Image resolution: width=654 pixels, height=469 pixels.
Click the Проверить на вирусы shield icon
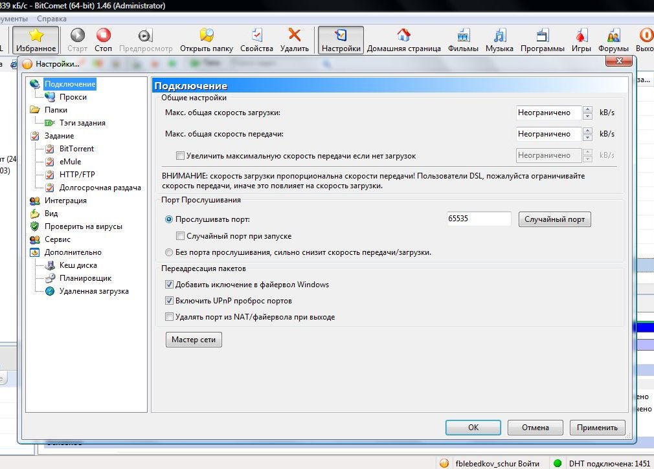pyautogui.click(x=35, y=226)
